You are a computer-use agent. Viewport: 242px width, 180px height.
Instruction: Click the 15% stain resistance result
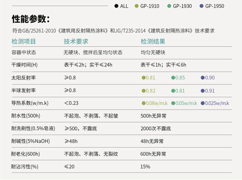[x=145, y=167]
